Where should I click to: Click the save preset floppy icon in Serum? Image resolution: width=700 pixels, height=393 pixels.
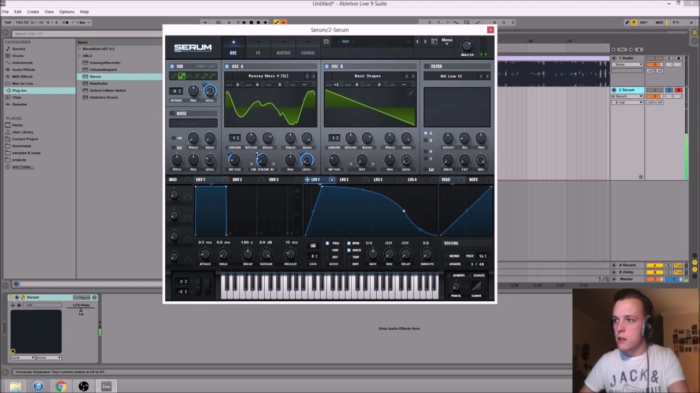pos(326,41)
